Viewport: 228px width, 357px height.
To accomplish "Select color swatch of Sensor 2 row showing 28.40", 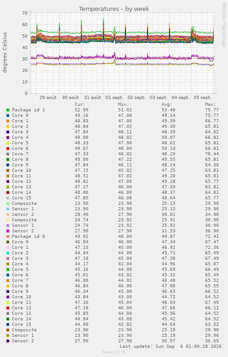I will (x=8, y=214).
